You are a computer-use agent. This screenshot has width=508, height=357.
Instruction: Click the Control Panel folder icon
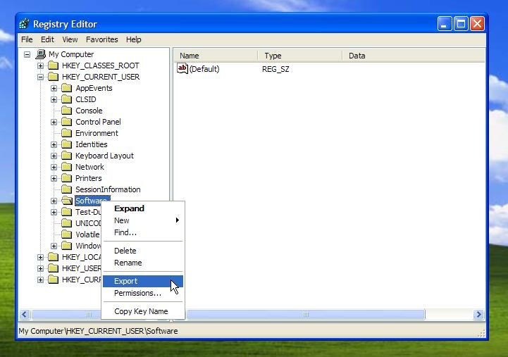pyautogui.click(x=66, y=122)
